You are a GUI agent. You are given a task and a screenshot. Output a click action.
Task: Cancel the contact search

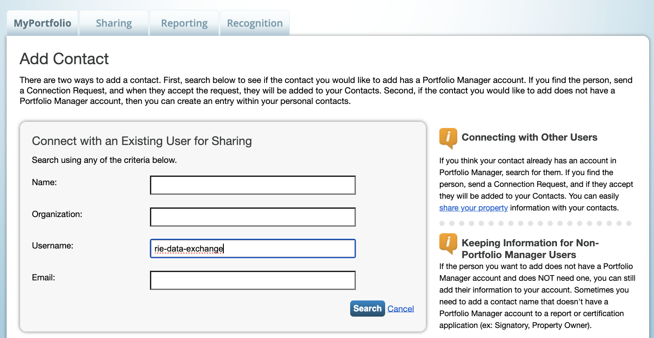[x=400, y=309]
